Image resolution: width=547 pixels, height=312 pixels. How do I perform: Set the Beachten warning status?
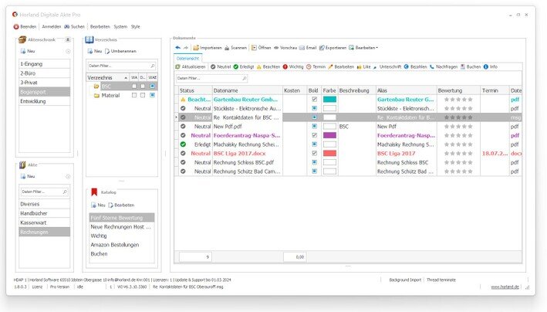pyautogui.click(x=268, y=66)
